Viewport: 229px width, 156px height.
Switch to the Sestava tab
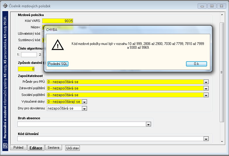pos(54,148)
